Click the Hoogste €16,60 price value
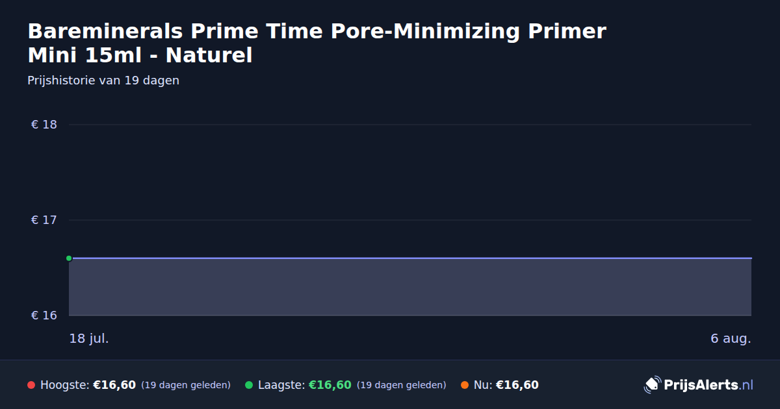780x409 pixels. [114, 385]
